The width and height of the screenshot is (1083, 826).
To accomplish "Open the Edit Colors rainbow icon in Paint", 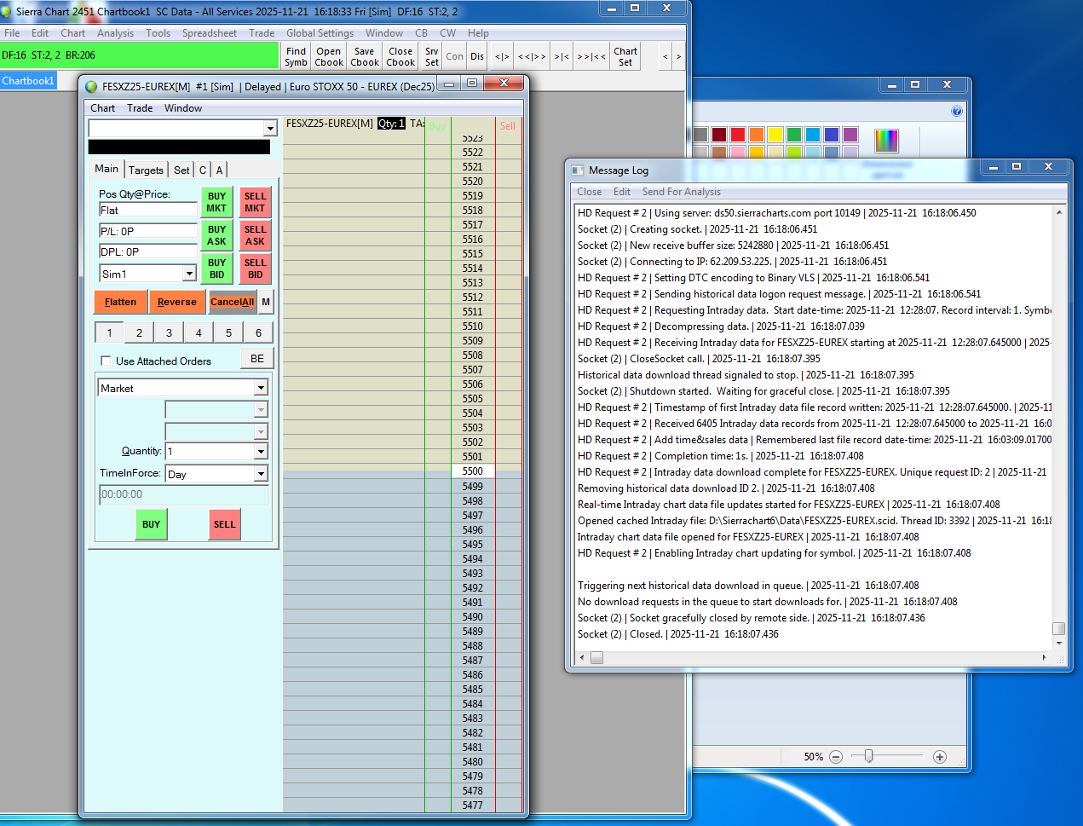I will coord(886,141).
